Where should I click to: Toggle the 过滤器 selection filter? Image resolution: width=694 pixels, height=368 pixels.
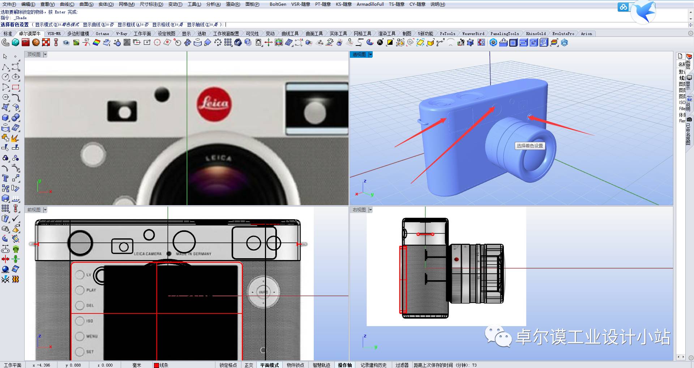pyautogui.click(x=402, y=365)
